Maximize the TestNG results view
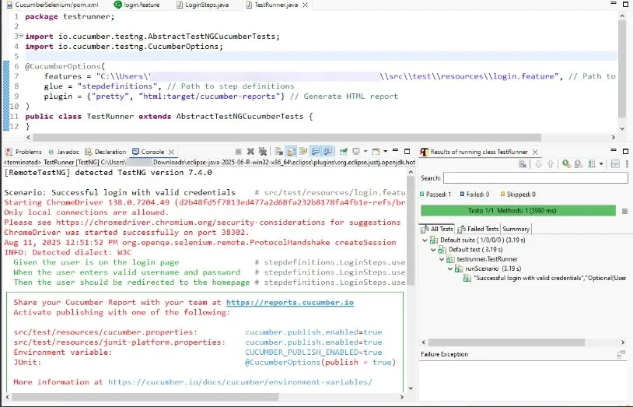633x407 pixels. pos(626,151)
